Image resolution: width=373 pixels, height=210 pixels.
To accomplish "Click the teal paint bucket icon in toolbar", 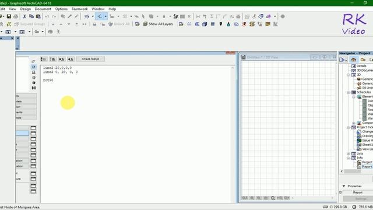I will (228, 24).
